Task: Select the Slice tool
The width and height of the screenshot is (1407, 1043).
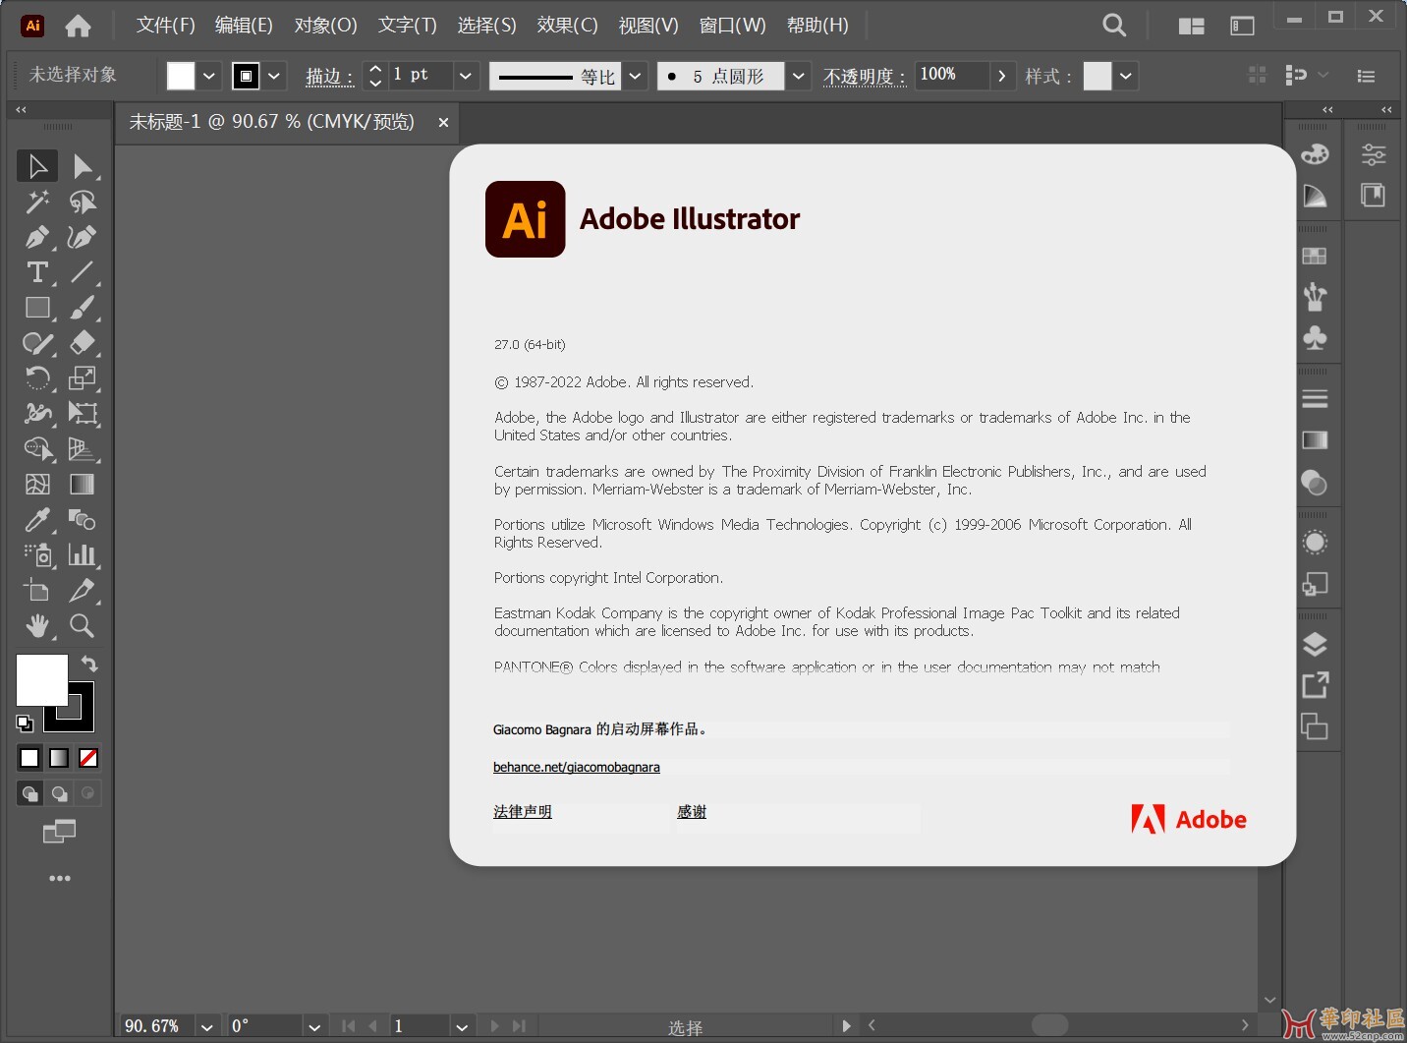Action: click(83, 591)
